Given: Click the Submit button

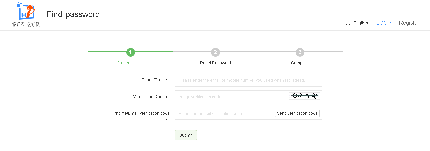Looking at the screenshot, I should click(186, 135).
